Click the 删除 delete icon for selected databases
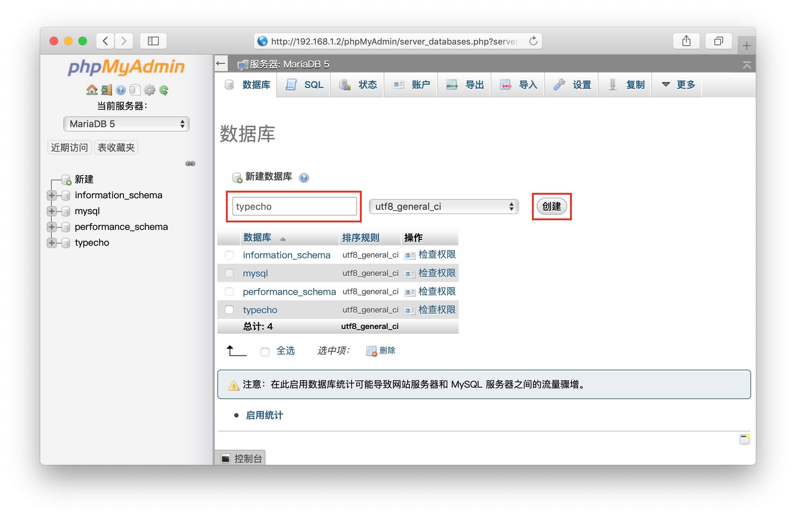This screenshot has height=518, width=796. tap(371, 351)
